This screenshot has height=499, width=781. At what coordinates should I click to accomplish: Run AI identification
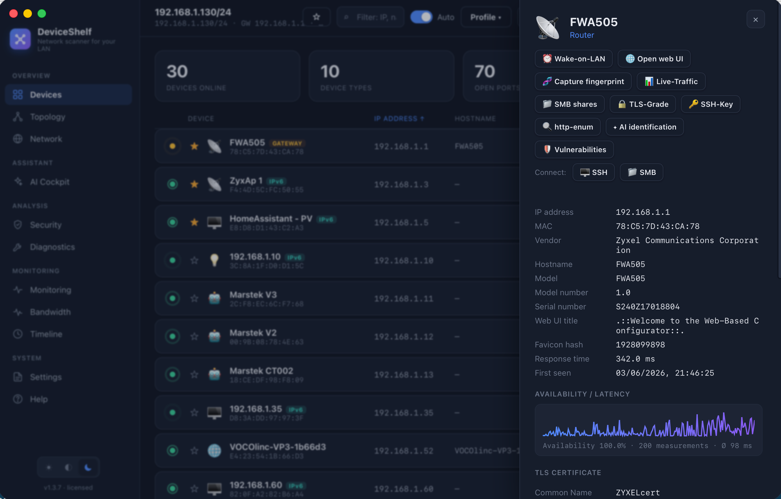tap(644, 127)
